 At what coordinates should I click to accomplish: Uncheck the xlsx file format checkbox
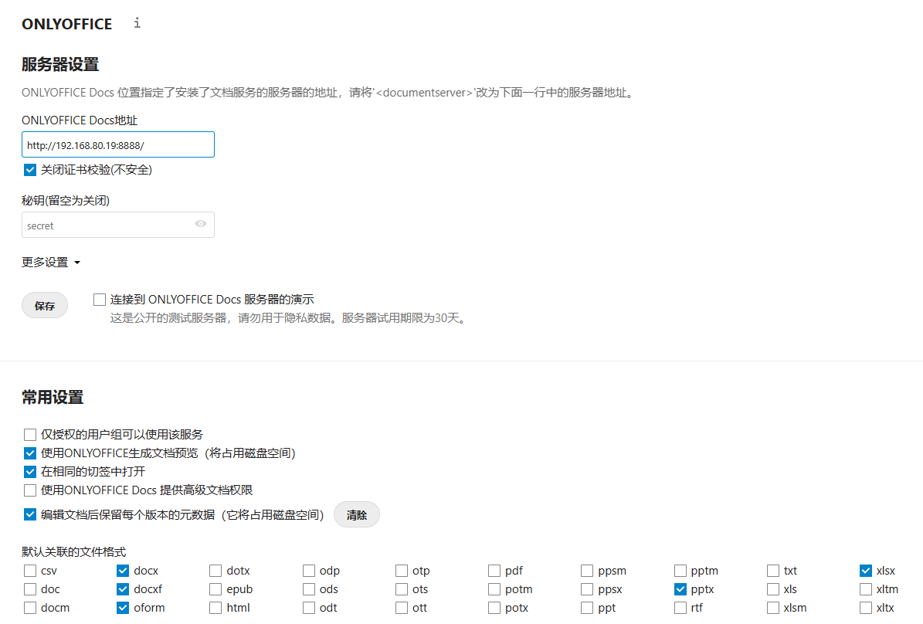(865, 571)
